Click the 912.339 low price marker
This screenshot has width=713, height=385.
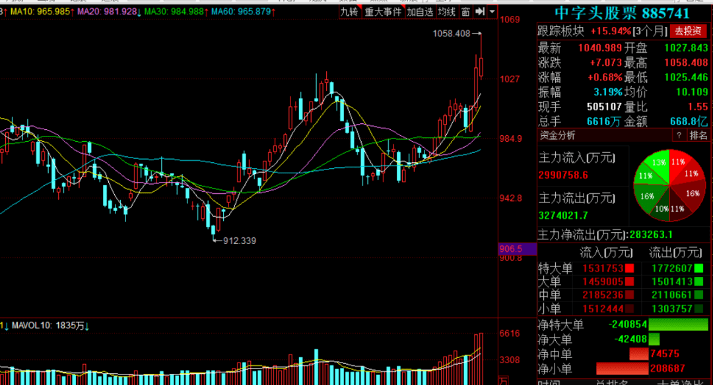(x=239, y=241)
